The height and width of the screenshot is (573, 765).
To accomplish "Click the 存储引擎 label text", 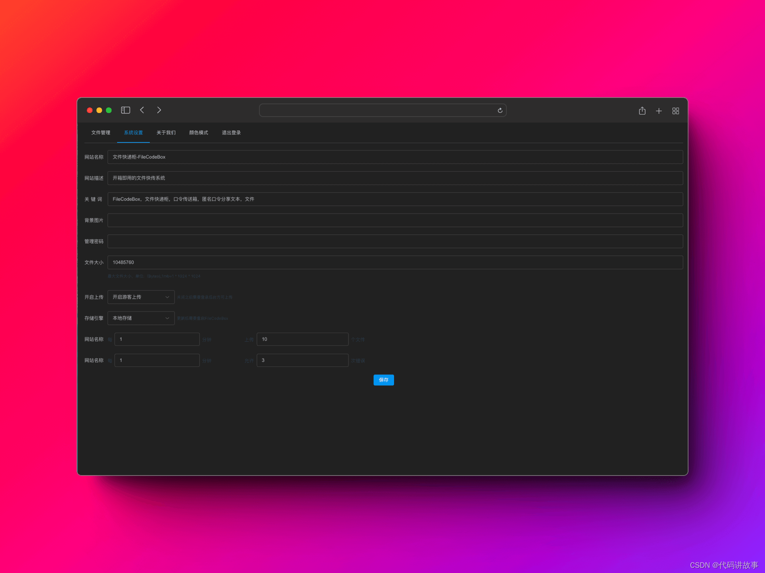I will coord(94,318).
